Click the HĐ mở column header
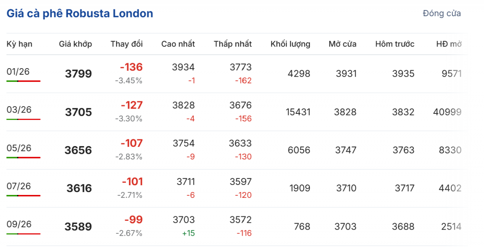Screen dimensions: 484x247 [x=449, y=44]
